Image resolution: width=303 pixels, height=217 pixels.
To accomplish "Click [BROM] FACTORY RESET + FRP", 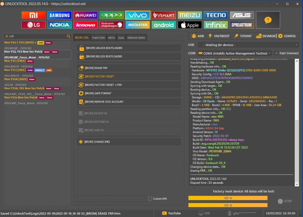I will coord(129,85).
